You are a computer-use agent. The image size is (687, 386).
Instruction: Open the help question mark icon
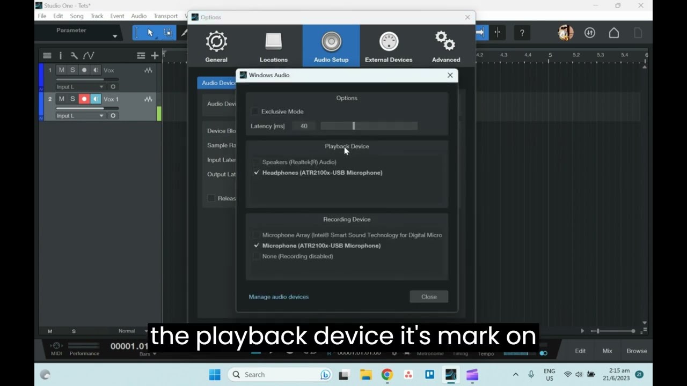coord(522,33)
